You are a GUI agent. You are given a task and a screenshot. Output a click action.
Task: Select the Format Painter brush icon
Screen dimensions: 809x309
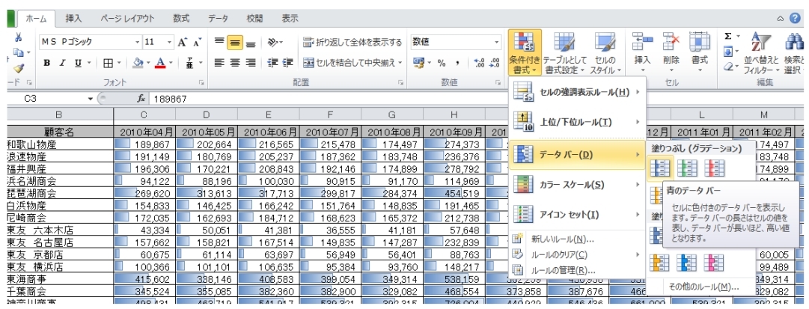click(x=18, y=68)
